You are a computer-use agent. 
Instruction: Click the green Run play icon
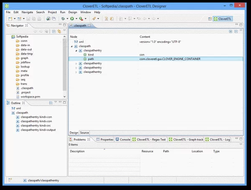coord(72,19)
